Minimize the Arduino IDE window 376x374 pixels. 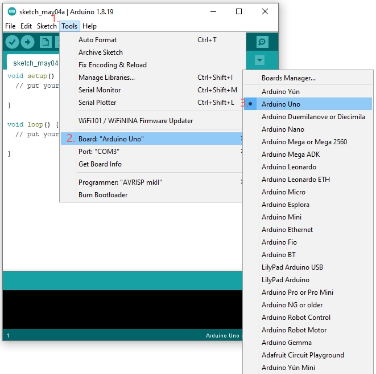point(213,11)
